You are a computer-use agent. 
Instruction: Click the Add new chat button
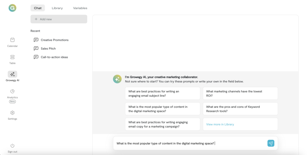pyautogui.click(x=59, y=19)
